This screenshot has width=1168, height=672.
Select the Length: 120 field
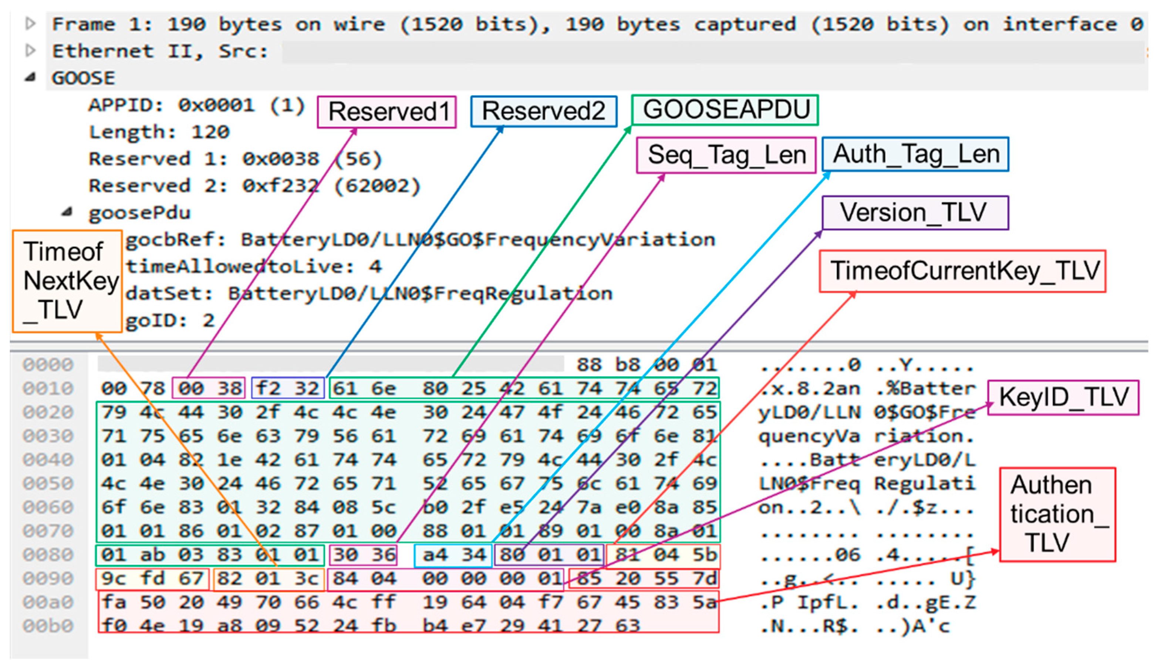pos(159,132)
